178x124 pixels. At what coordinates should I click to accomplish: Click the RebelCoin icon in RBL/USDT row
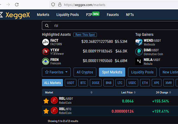point(54,100)
